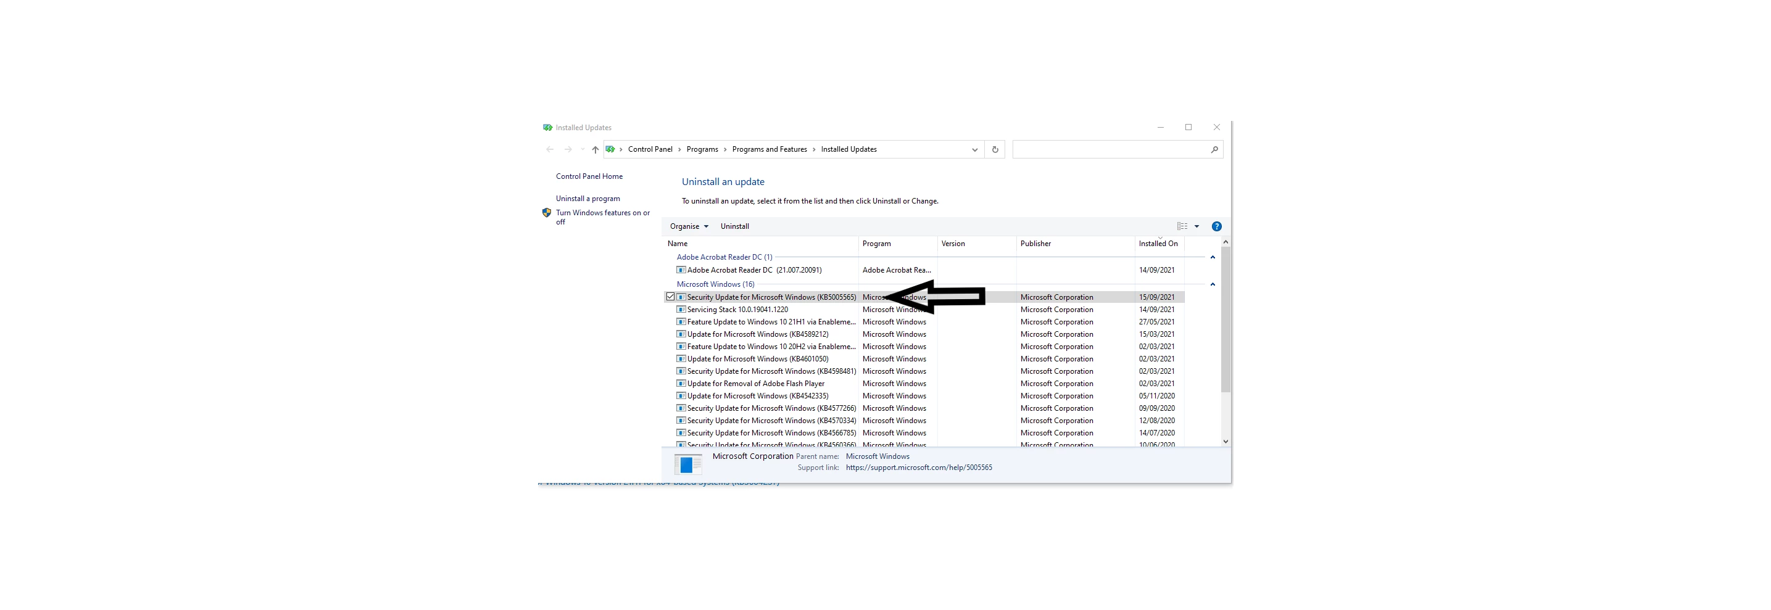Uncheck the KB5005565 security update checkbox
The height and width of the screenshot is (610, 1771).
pos(670,297)
